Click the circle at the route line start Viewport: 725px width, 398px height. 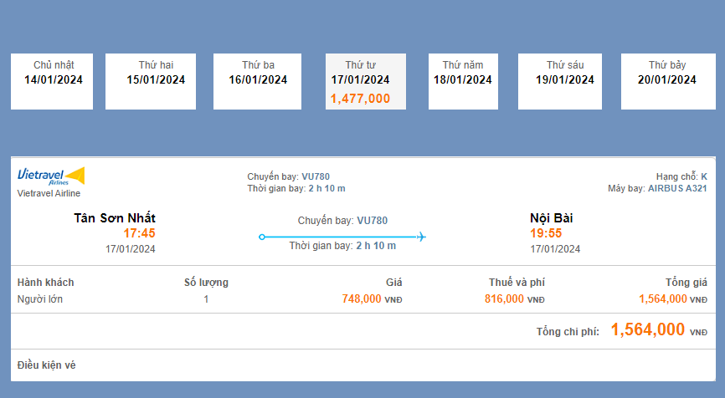[262, 237]
